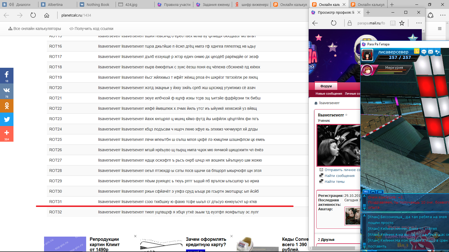Close the Репродукции картин Климт ad
This screenshot has width=449, height=252.
click(135, 236)
